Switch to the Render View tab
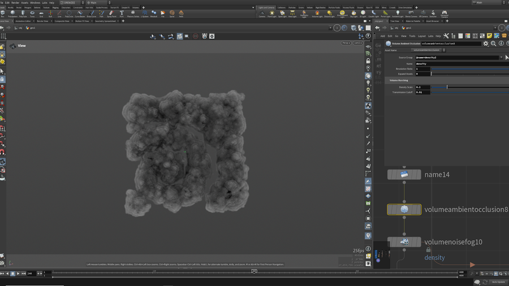 coord(42,21)
